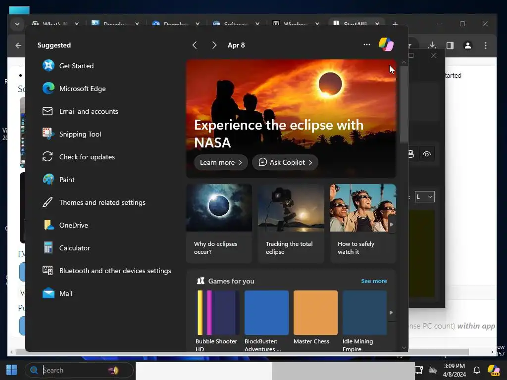Image resolution: width=507 pixels, height=380 pixels.
Task: Click the taskbar clock showing 3:09 PM
Action: (x=455, y=370)
